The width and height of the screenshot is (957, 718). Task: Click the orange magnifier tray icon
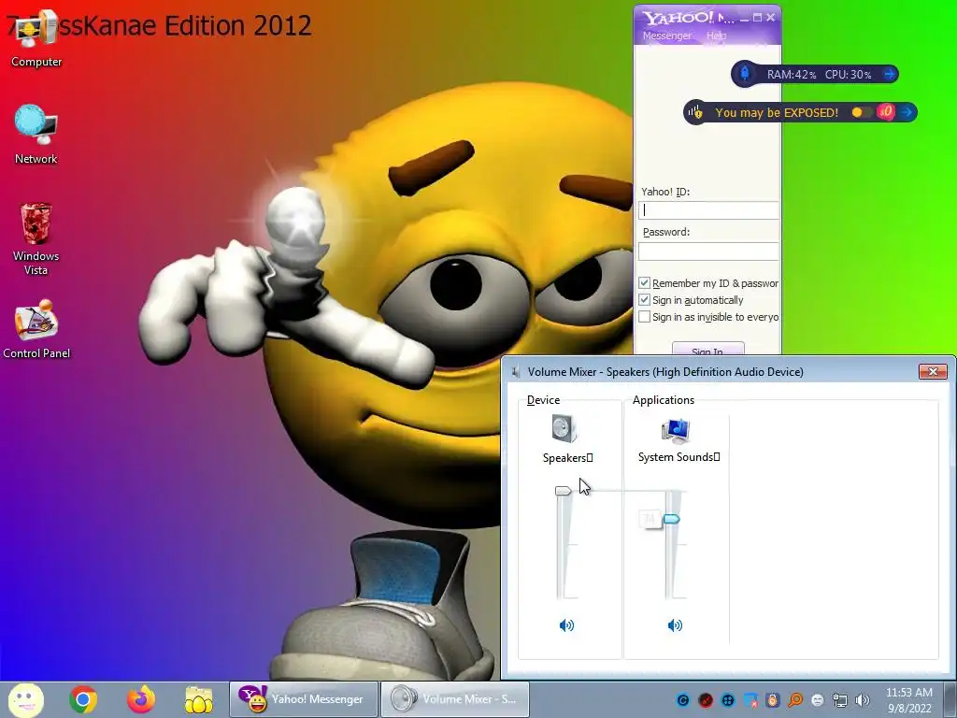795,700
